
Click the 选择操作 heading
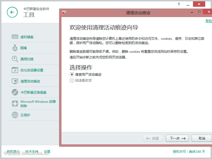click(x=81, y=67)
